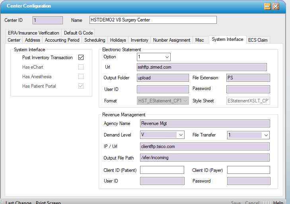Click the Help button

(x=278, y=202)
